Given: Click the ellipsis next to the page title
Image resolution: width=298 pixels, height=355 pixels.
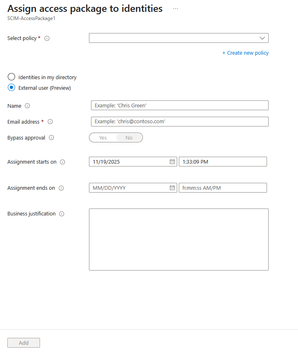Looking at the screenshot, I should pos(175,8).
